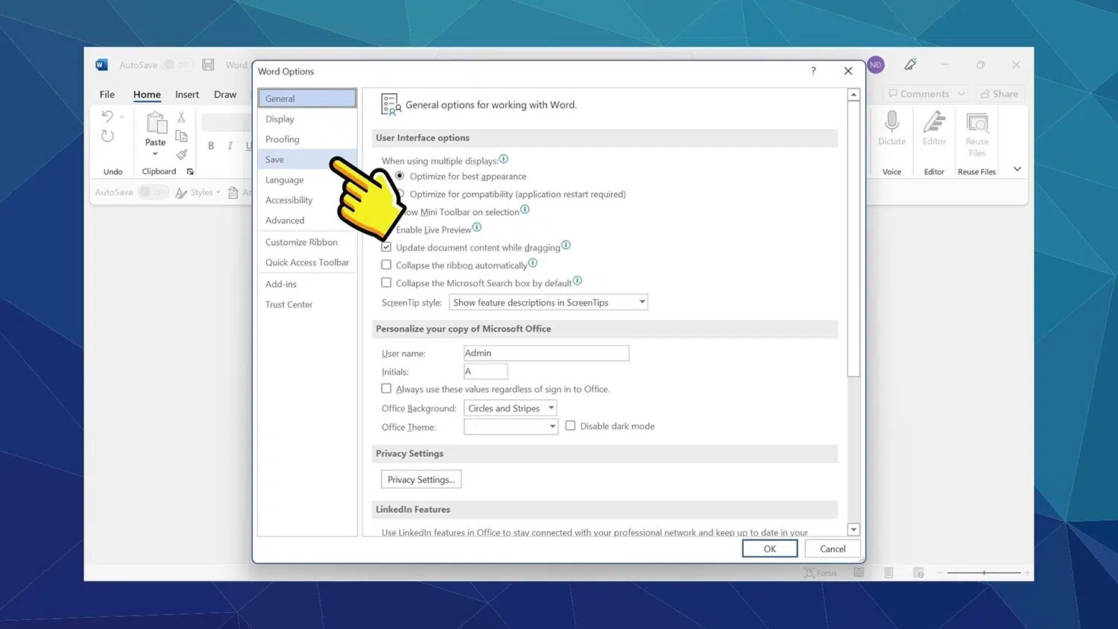Click the info icon beside multiple displays
Image resolution: width=1118 pixels, height=629 pixels.
[504, 159]
